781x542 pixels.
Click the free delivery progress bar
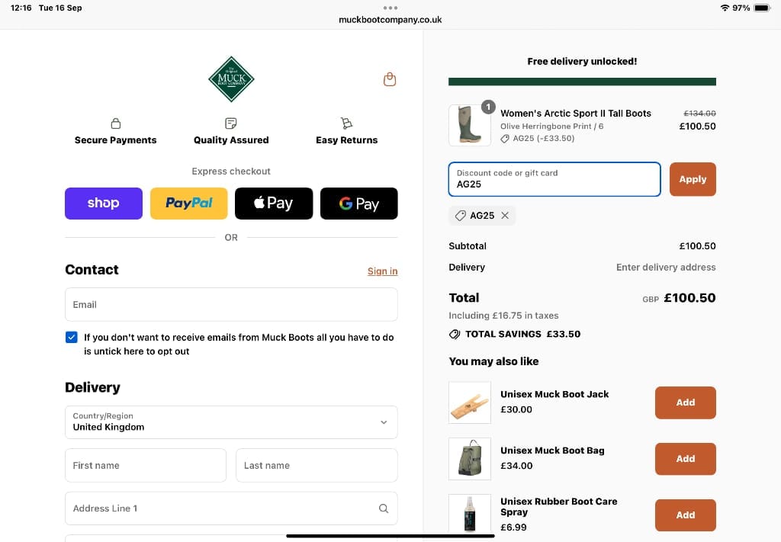pyautogui.click(x=582, y=82)
